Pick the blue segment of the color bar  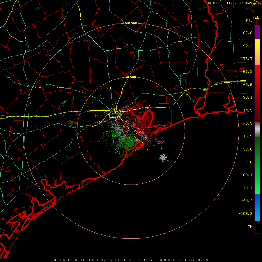pos(257,208)
